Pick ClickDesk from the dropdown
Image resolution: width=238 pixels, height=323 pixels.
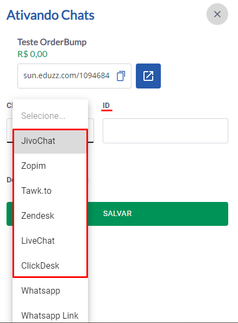[x=50, y=265]
